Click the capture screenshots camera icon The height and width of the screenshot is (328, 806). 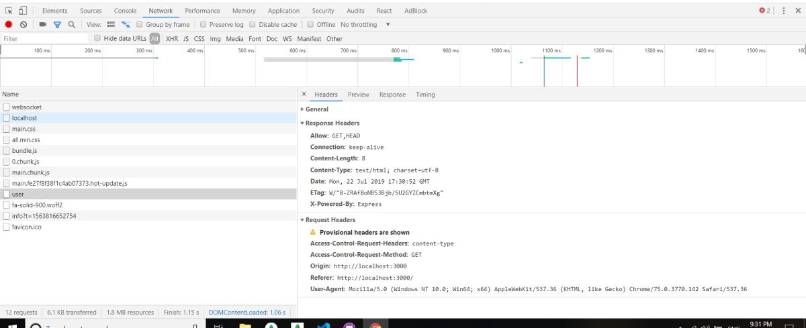click(x=43, y=25)
